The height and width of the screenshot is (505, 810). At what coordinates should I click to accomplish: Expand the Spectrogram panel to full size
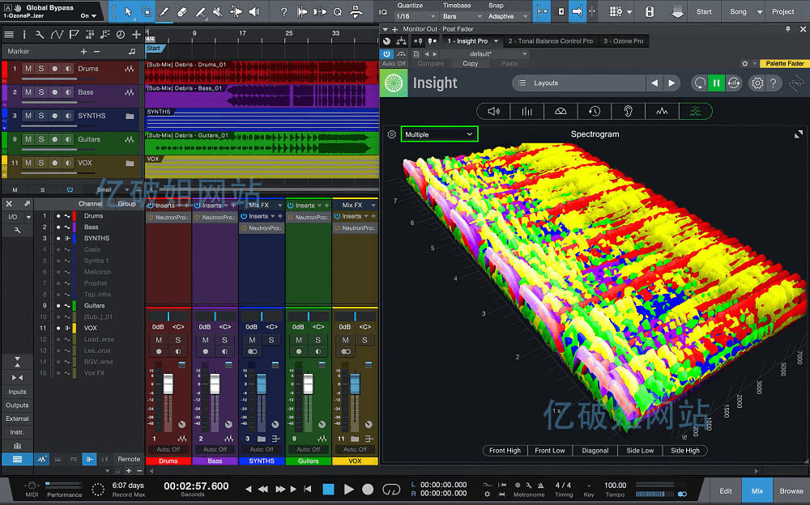(798, 134)
